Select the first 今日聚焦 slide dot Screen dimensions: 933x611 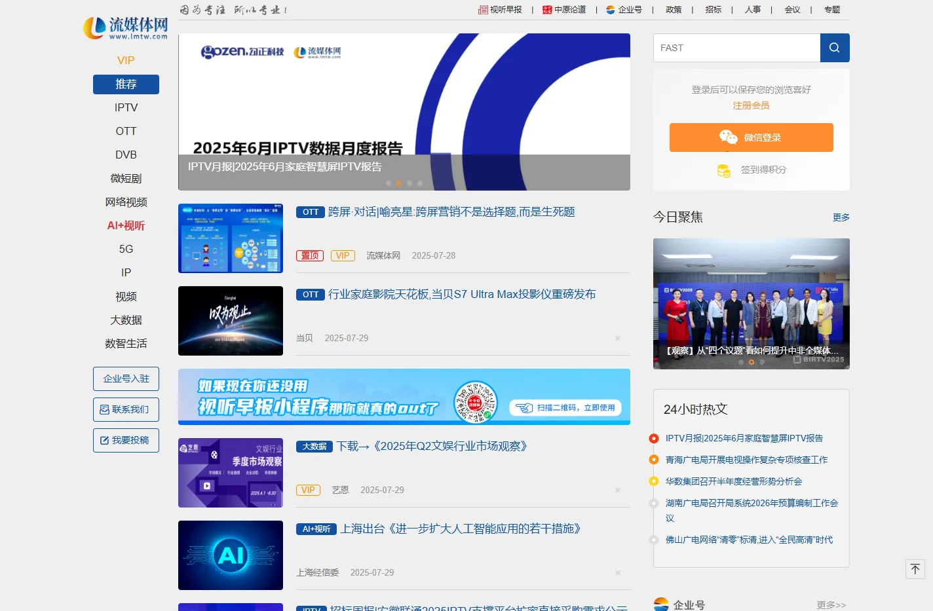click(741, 362)
